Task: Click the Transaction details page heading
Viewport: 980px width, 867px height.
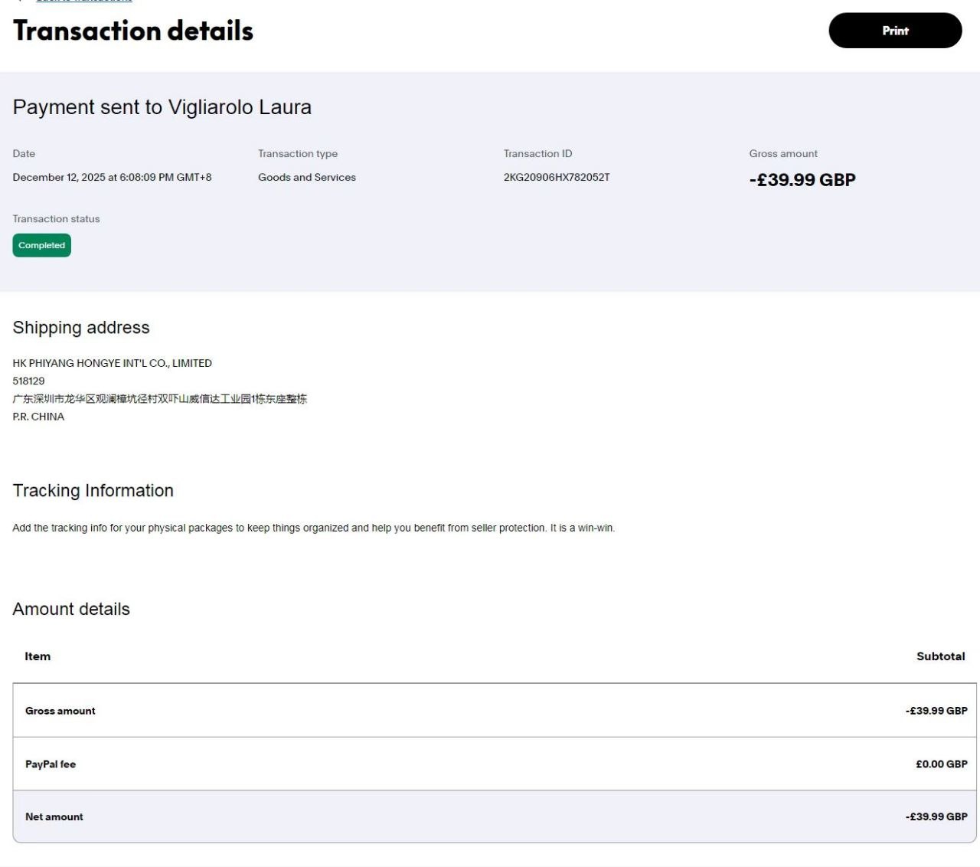Action: point(133,31)
